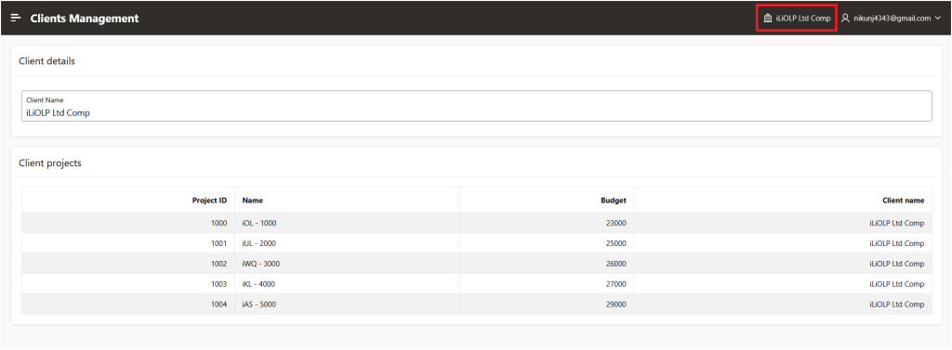This screenshot has width=952, height=350.
Task: Focus the Client Name input field
Action: coord(477,106)
